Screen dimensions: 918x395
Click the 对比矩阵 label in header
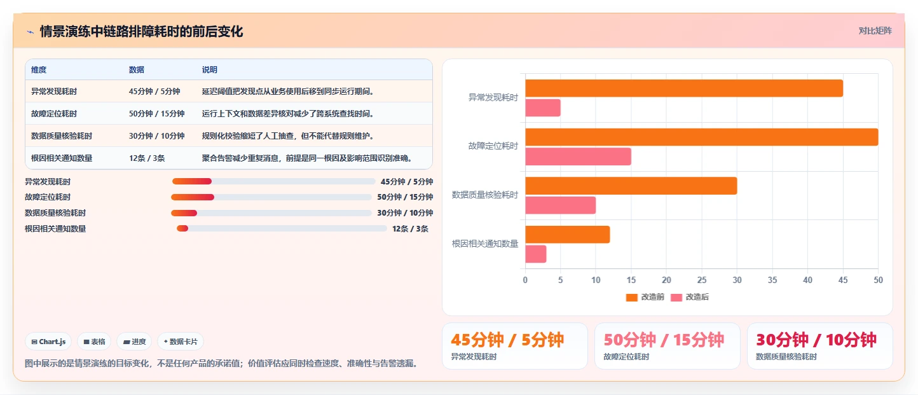coord(875,31)
